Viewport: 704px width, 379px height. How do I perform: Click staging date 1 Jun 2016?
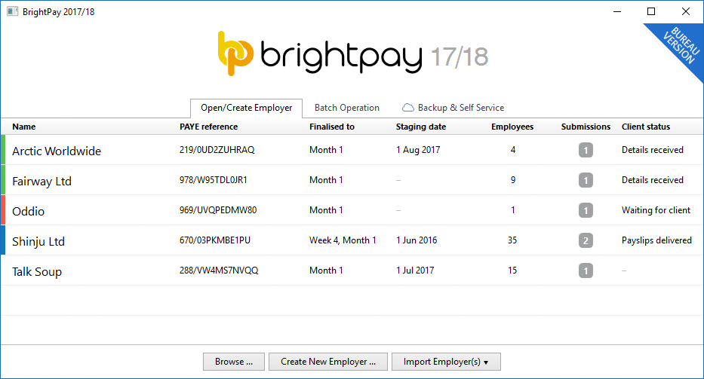point(417,240)
